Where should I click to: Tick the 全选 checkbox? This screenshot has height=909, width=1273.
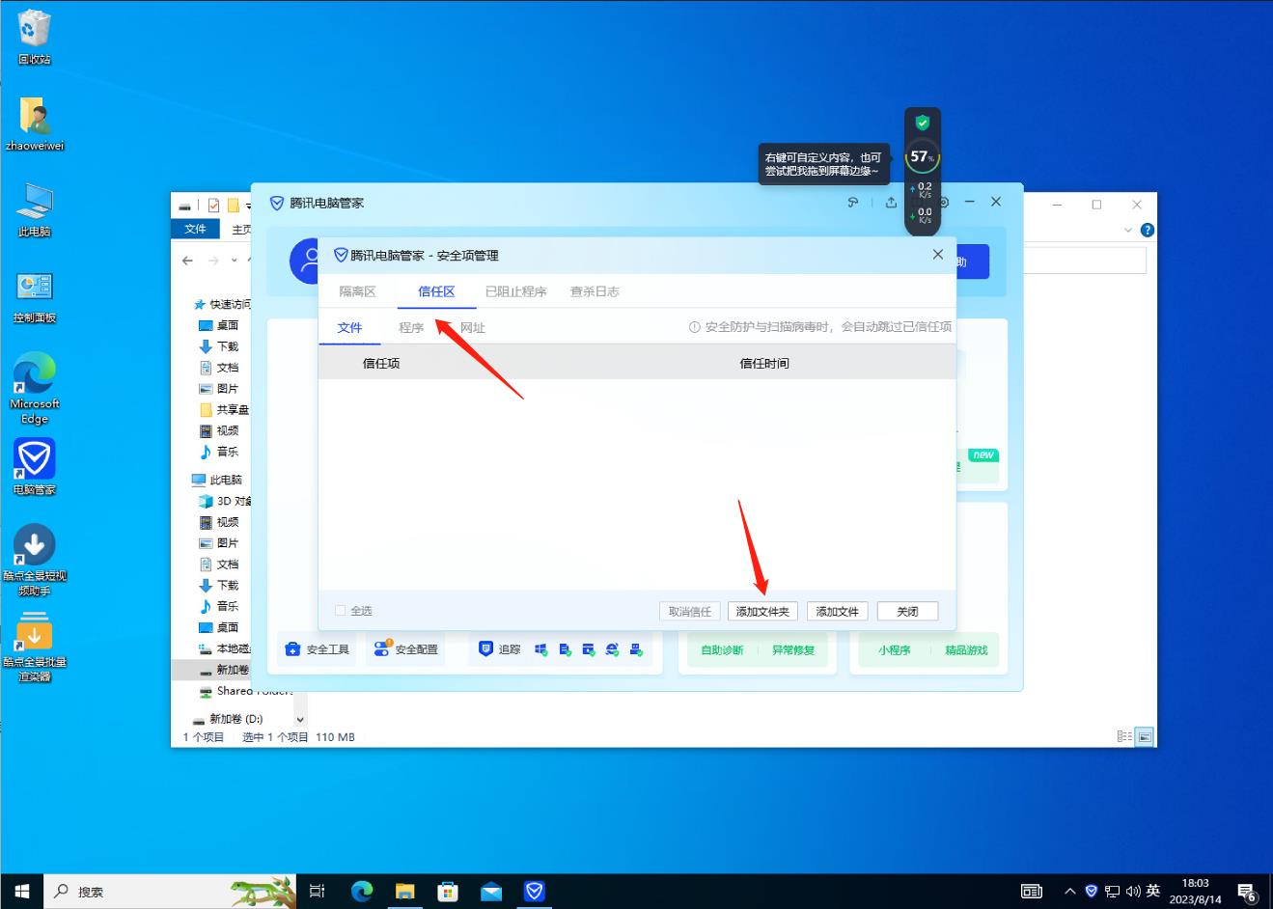coord(340,611)
